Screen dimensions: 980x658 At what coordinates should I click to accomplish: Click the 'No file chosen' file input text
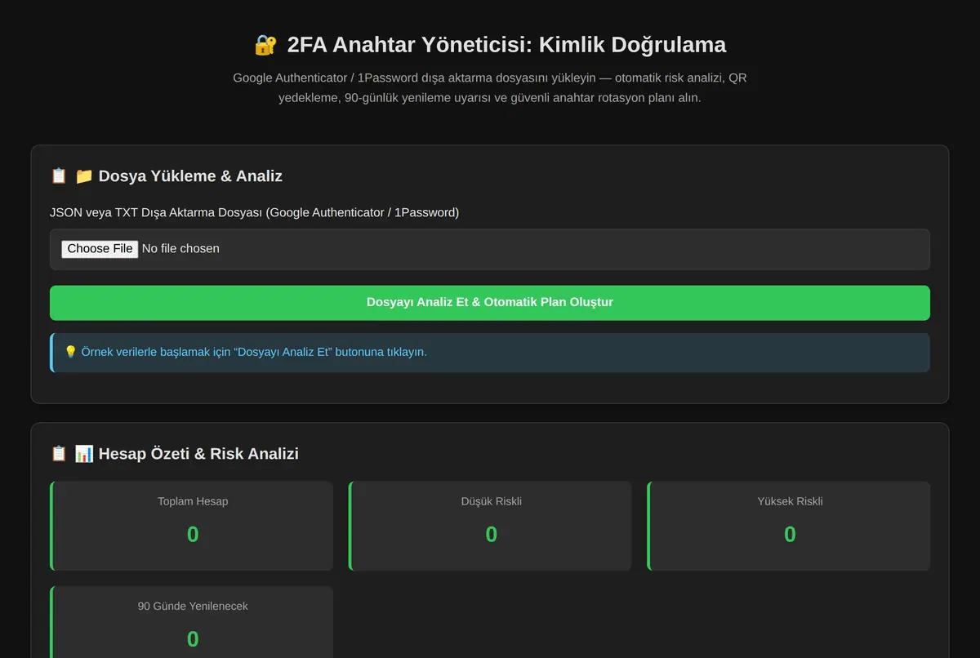180,248
